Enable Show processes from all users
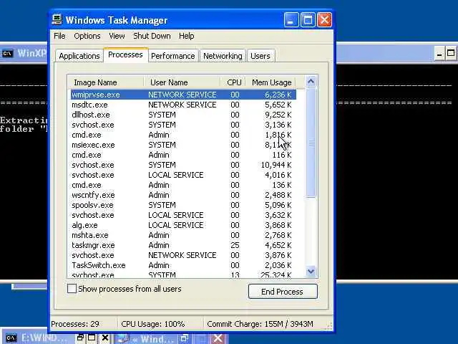458x344 pixels. click(72, 289)
